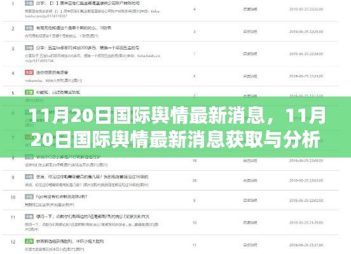Click the snippet text under row 11 title
This screenshot has width=351, height=254.
point(92,227)
